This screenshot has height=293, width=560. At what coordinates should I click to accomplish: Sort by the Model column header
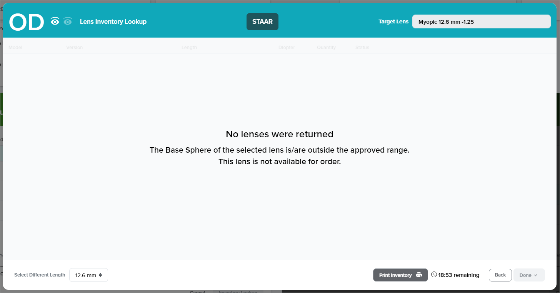coord(15,48)
